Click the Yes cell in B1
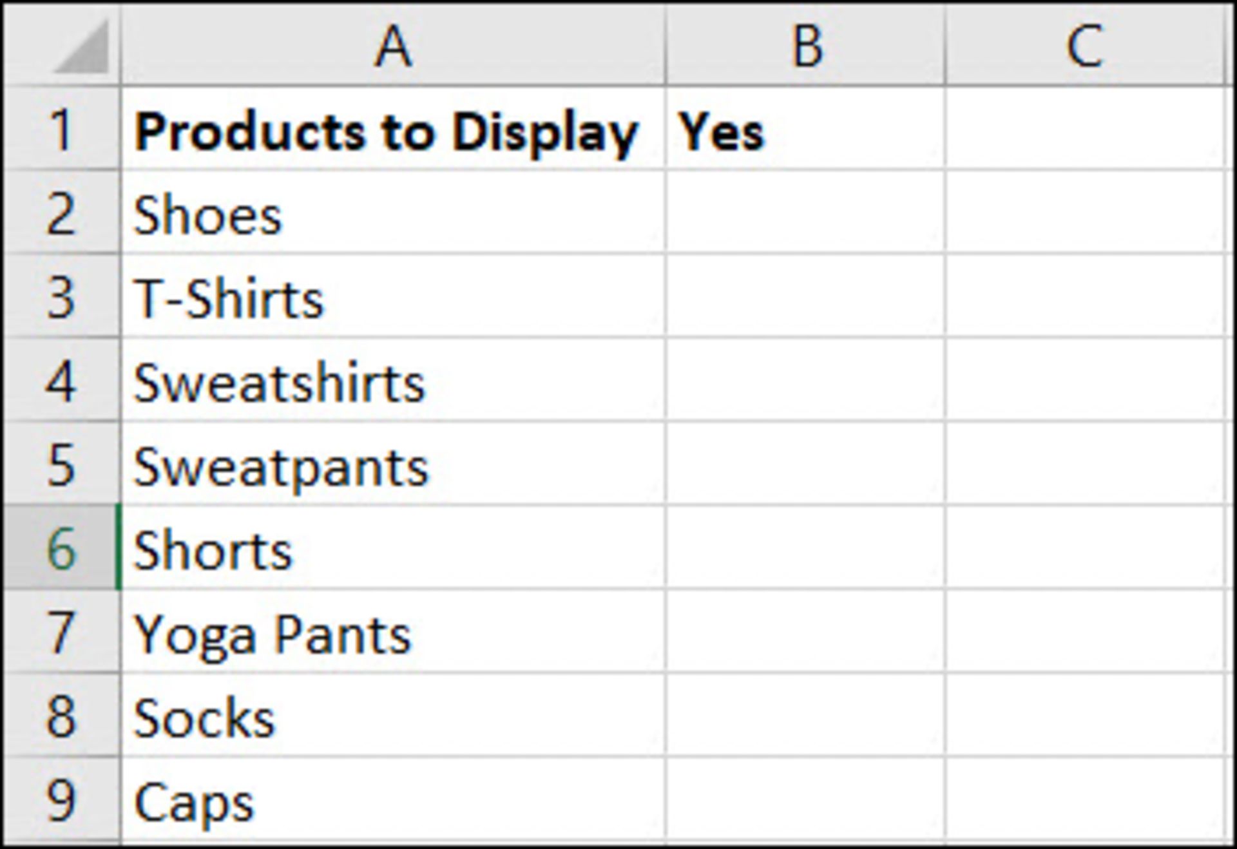This screenshot has width=1237, height=849. [x=805, y=128]
